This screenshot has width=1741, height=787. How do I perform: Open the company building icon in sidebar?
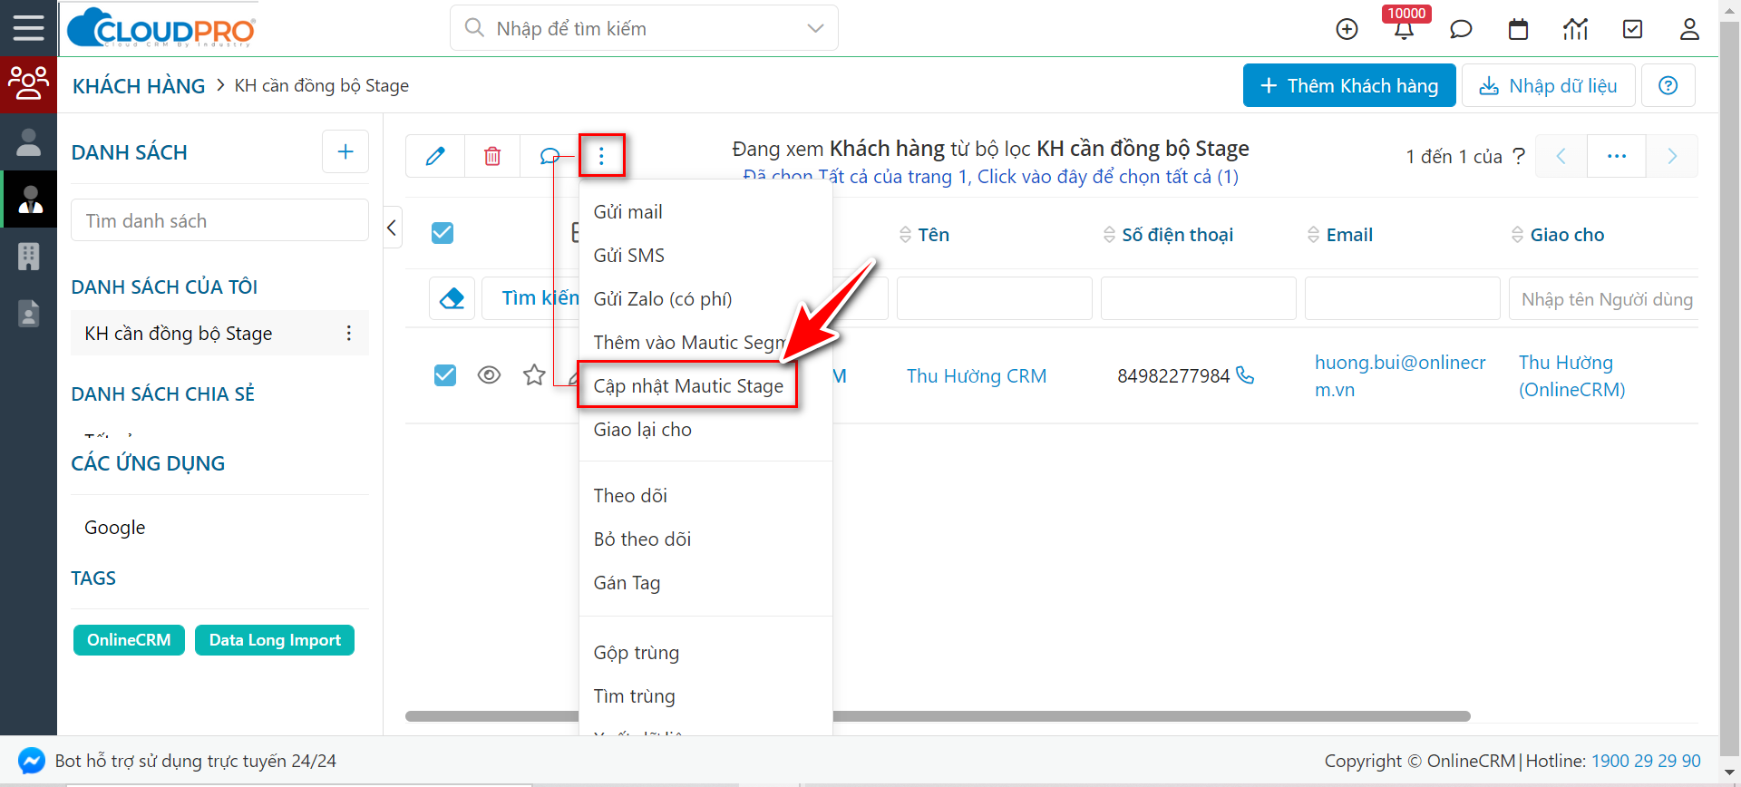click(28, 256)
